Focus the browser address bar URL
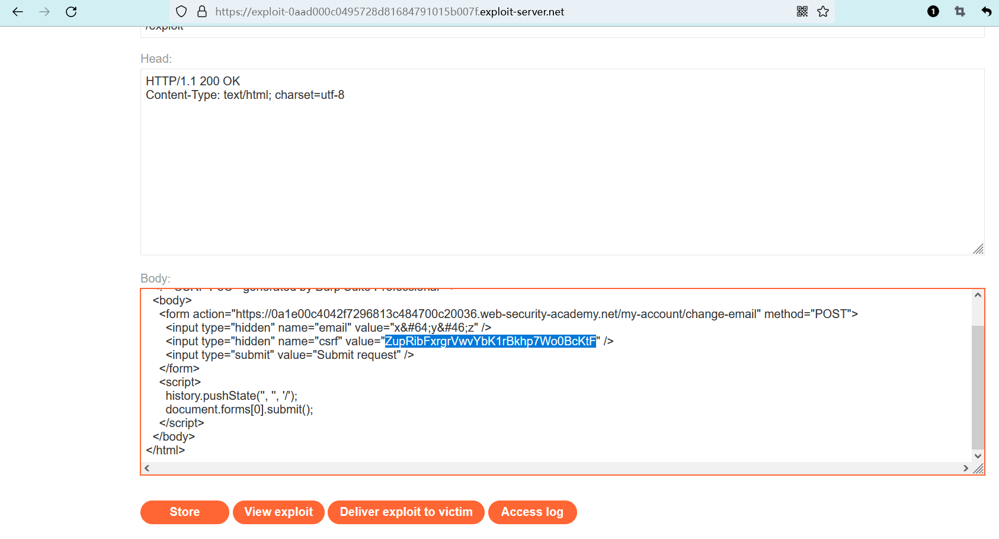Image resolution: width=999 pixels, height=539 pixels. (x=390, y=12)
